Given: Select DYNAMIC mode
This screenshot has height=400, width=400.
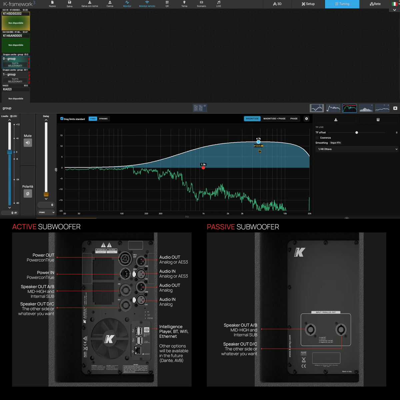Looking at the screenshot, I should point(103,119).
